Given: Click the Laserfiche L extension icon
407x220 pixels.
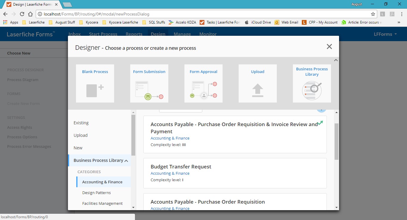Looking at the screenshot, I should 383,14.
